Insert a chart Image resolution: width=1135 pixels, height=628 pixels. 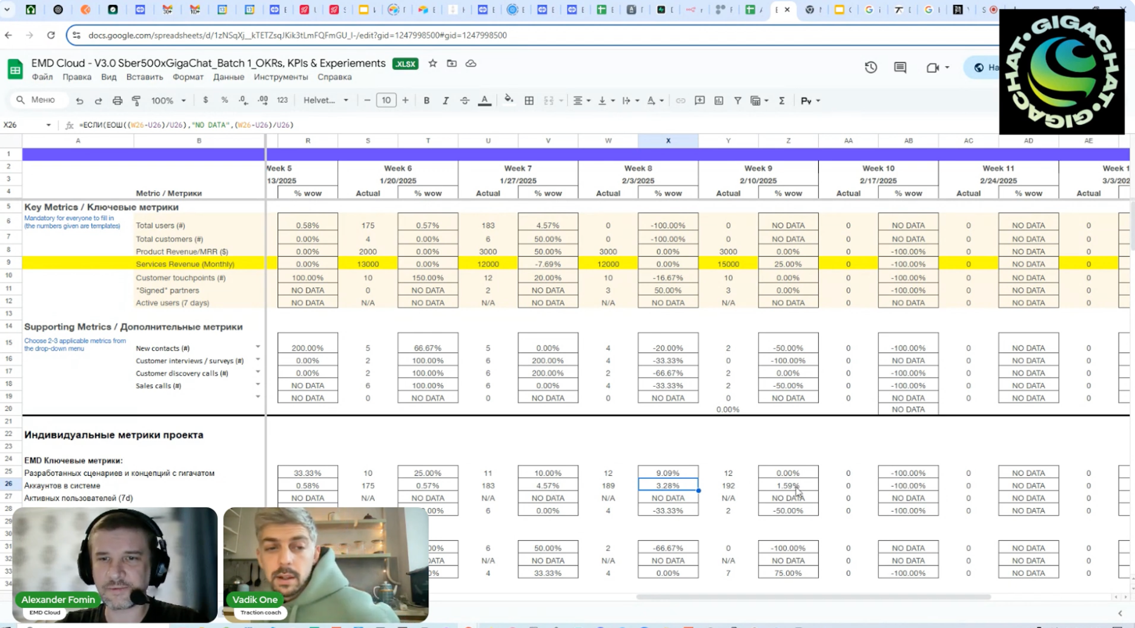click(x=719, y=101)
